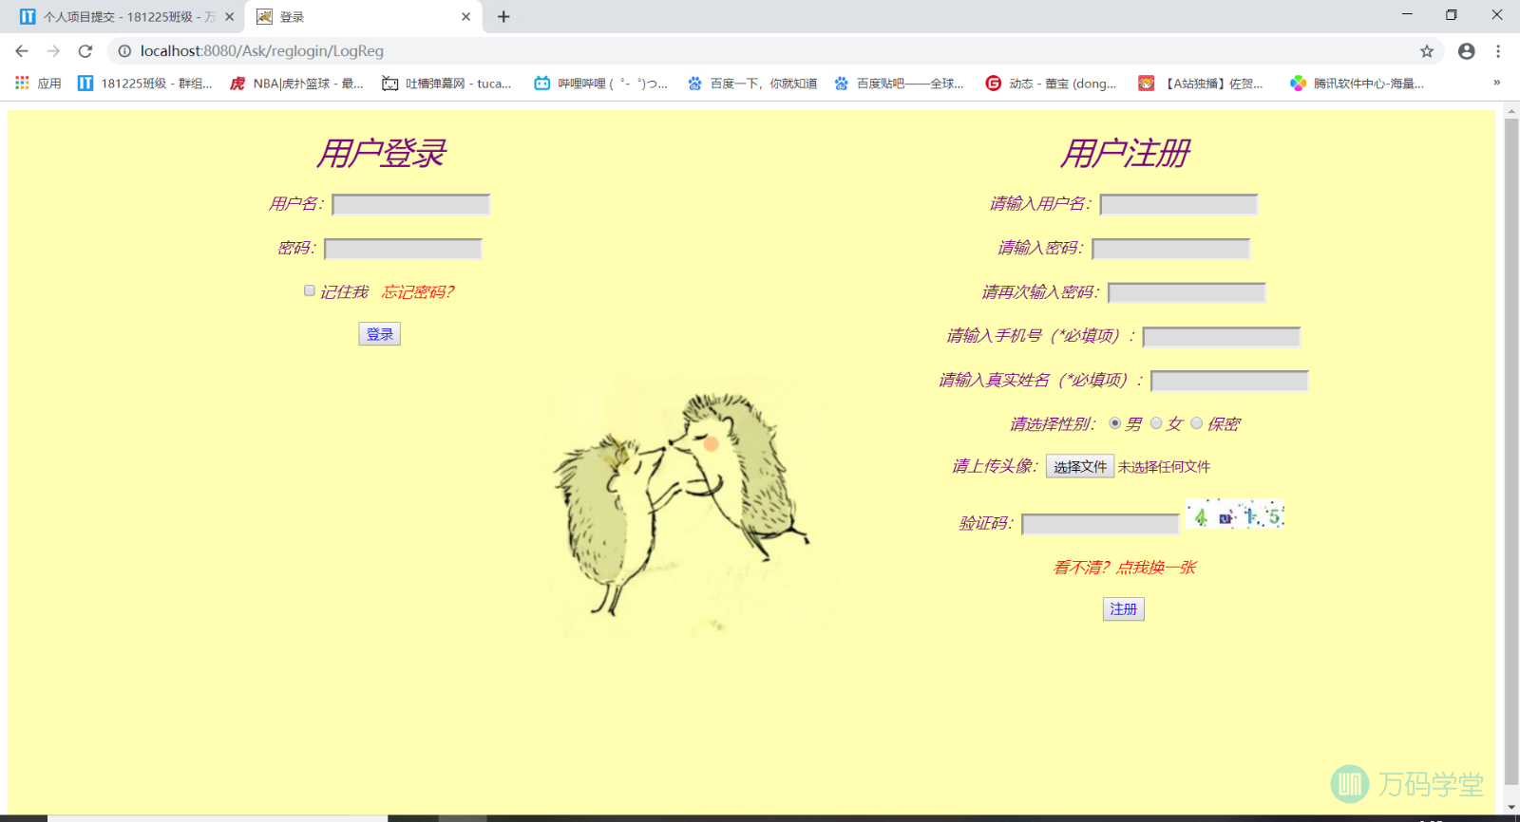Click the page vertical scrollbar
The height and width of the screenshot is (822, 1520).
pos(1511,451)
